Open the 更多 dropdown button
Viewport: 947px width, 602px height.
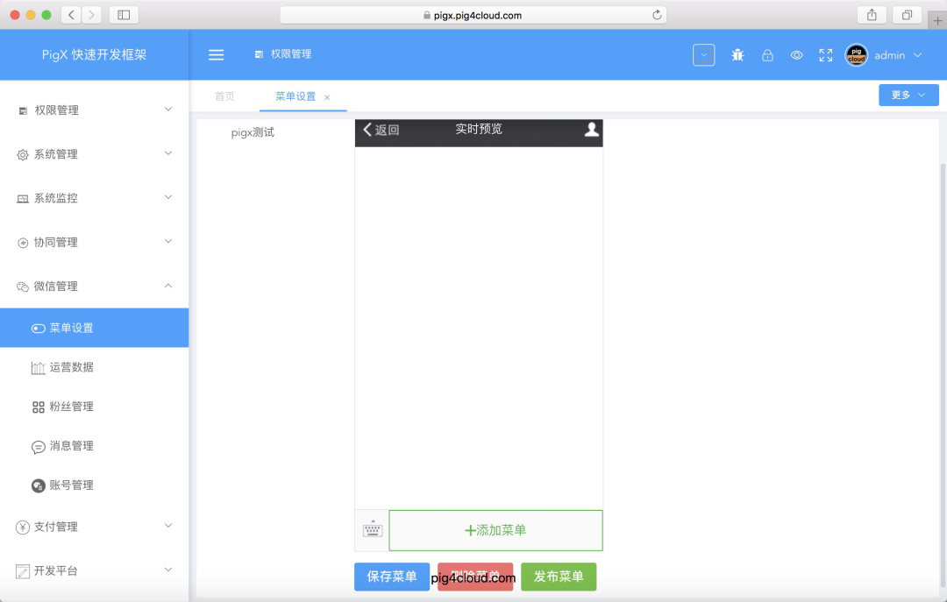[x=908, y=94]
